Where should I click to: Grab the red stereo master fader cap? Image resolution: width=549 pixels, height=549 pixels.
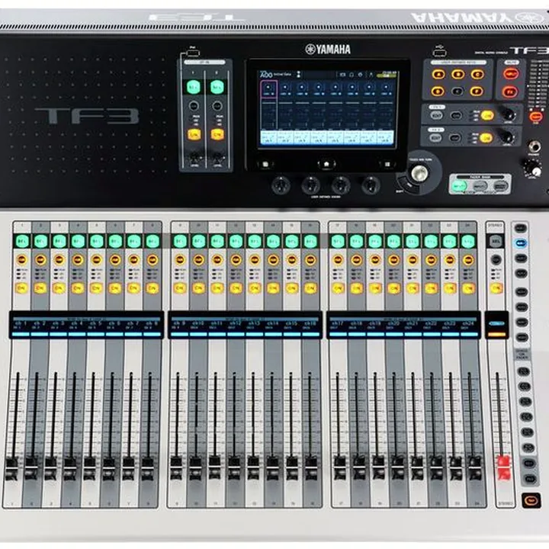(504, 468)
